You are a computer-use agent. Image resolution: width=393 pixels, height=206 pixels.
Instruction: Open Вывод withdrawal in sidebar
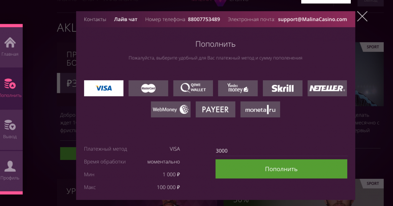pyautogui.click(x=10, y=129)
